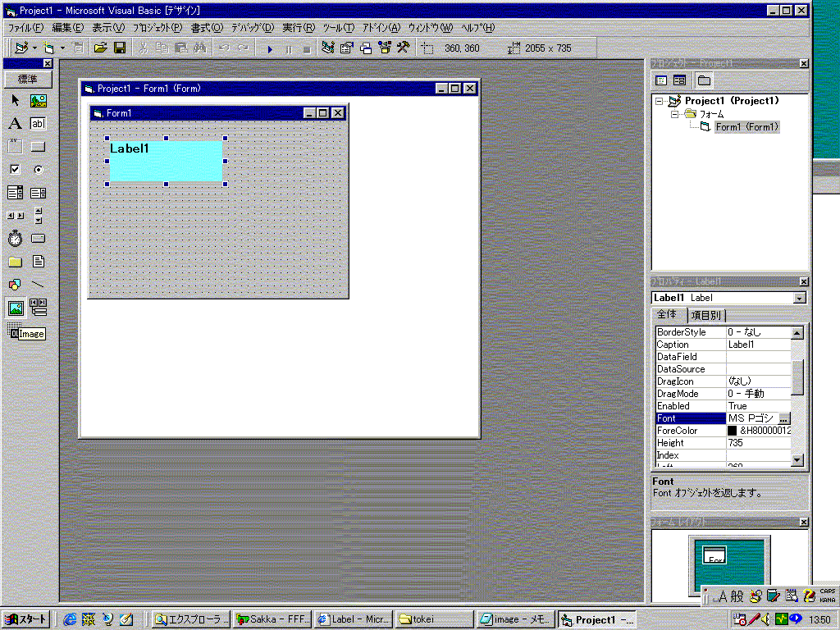Screen dimensions: 840x630
Task: Toggle folders view in Project Explorer
Action: click(704, 80)
